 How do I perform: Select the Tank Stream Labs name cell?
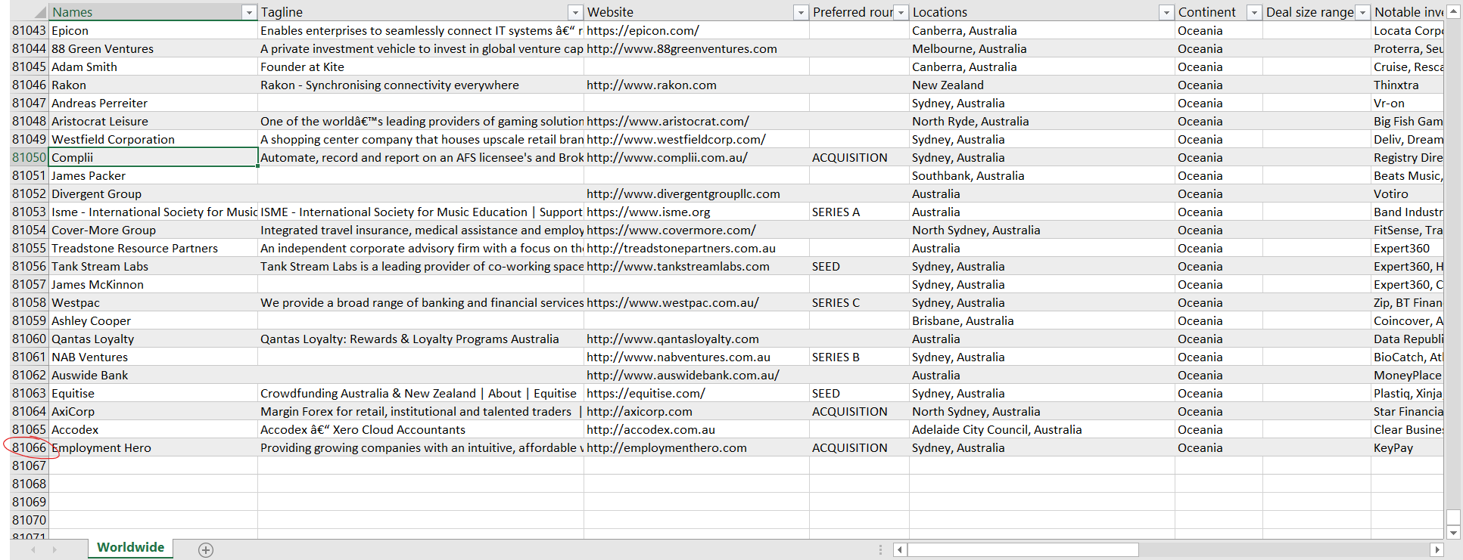point(154,266)
